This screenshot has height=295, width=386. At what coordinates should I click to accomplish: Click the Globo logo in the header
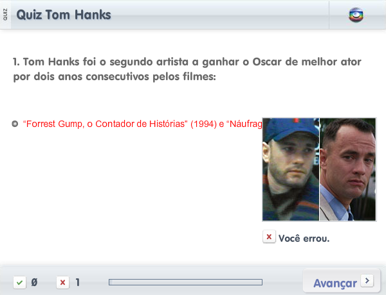356,15
